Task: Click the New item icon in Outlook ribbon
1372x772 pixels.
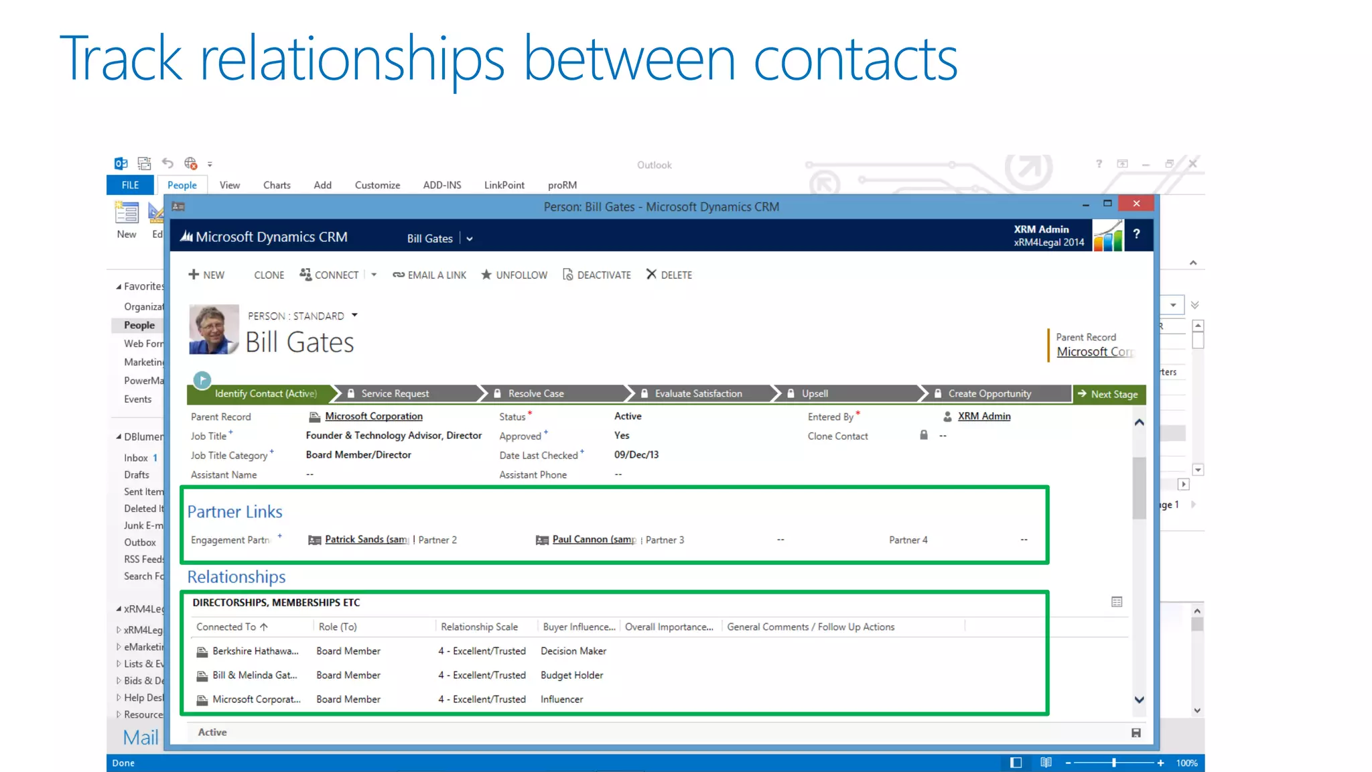Action: click(127, 212)
